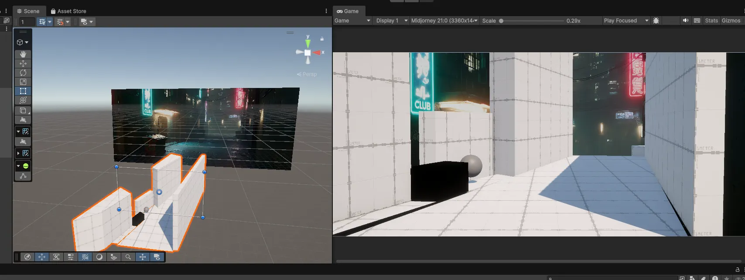
Task: Open the Game view type dropdown
Action: 352,20
